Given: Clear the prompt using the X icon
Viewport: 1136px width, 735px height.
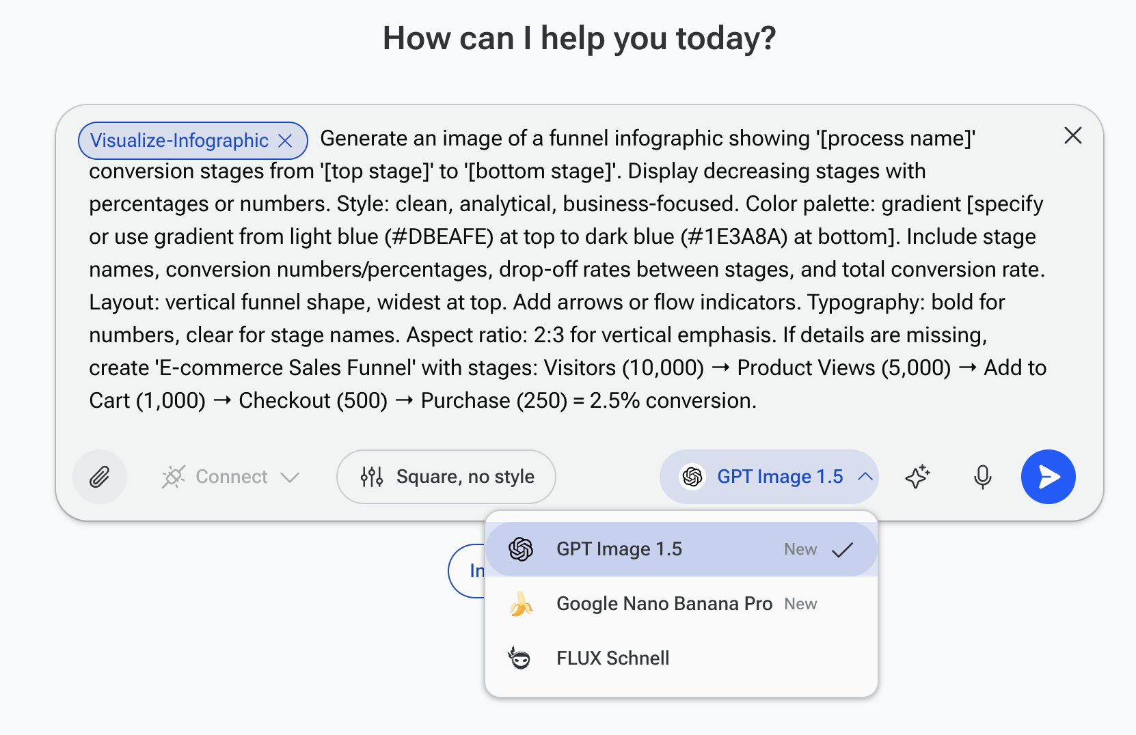Looking at the screenshot, I should click(x=1073, y=136).
